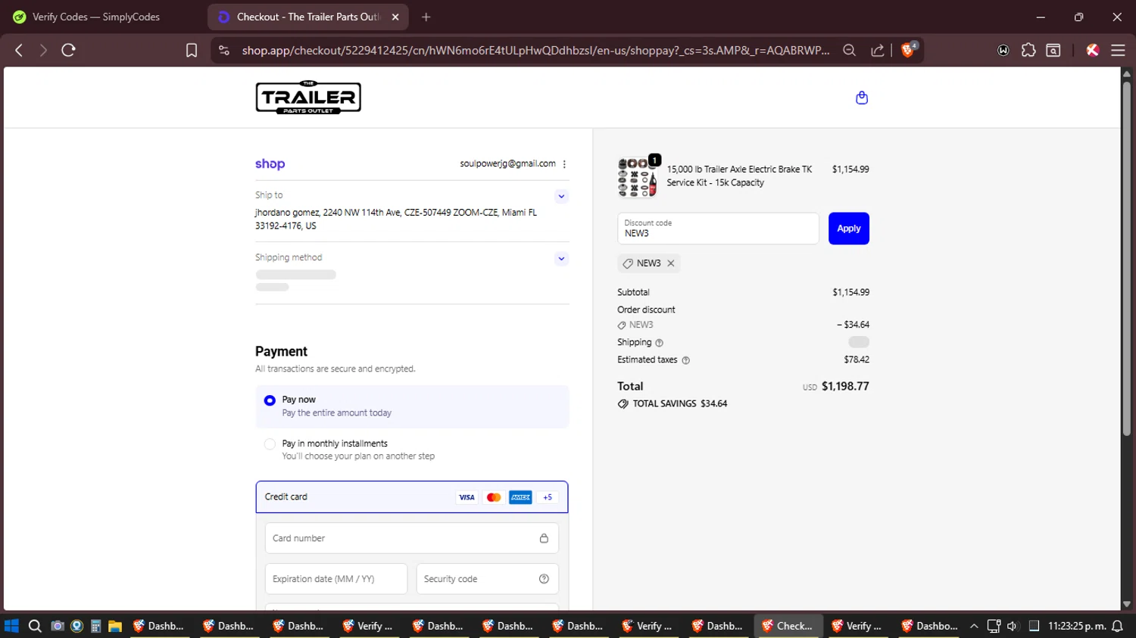The image size is (1136, 638).
Task: Focus the Card number field
Action: pos(411,538)
